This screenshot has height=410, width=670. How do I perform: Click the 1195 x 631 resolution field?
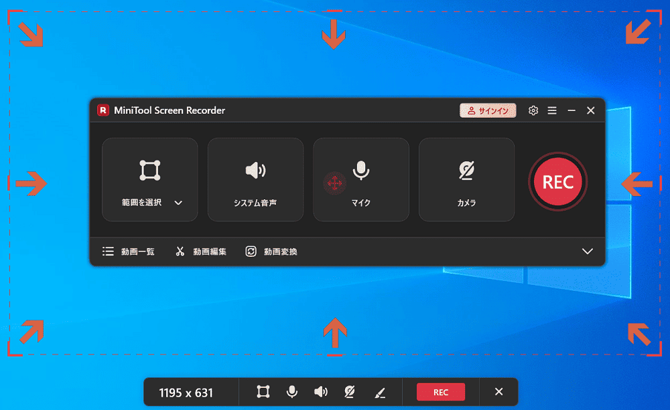[x=191, y=391]
